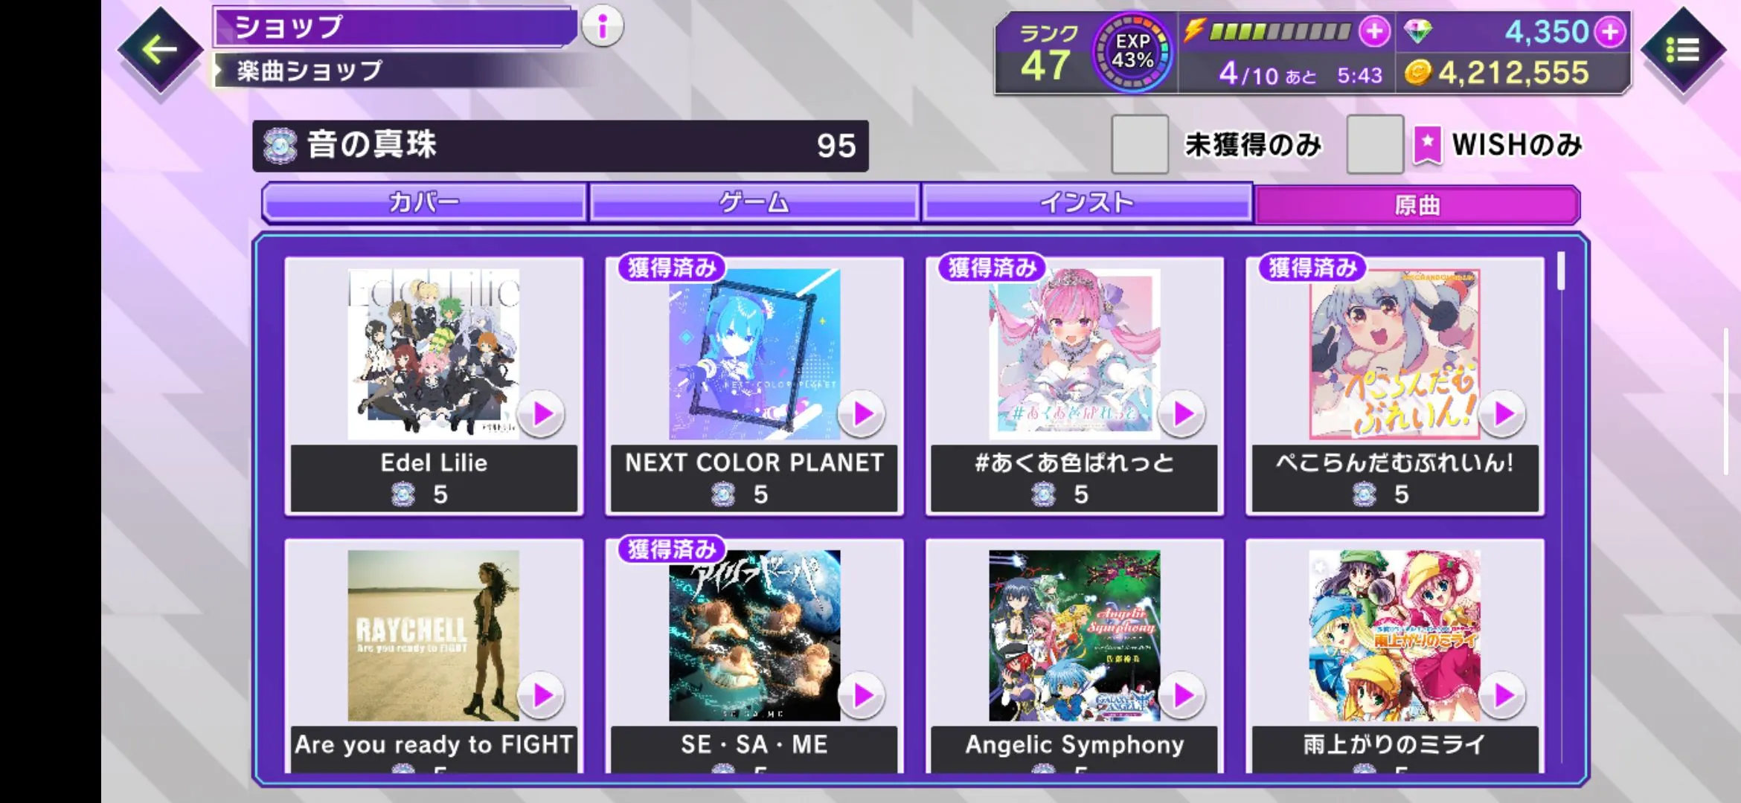Viewport: 1741px width, 803px height.
Task: Go back with the arrow diamond button
Action: (160, 50)
